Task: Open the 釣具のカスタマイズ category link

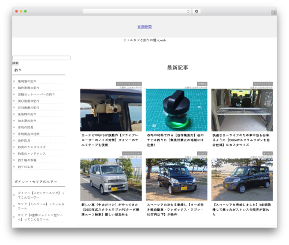Action: [32, 147]
